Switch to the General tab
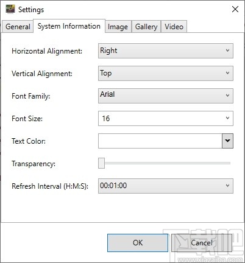 click(x=18, y=27)
